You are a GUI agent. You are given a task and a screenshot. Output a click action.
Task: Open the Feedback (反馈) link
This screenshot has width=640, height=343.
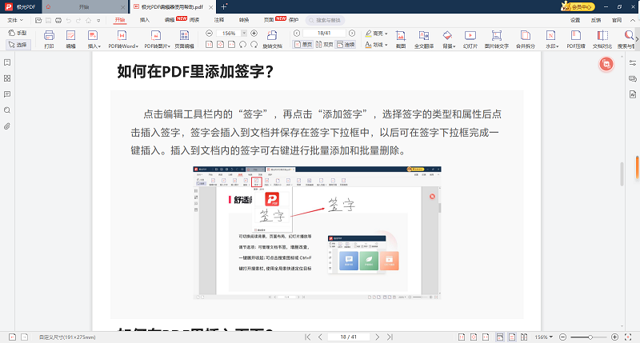coord(596,20)
